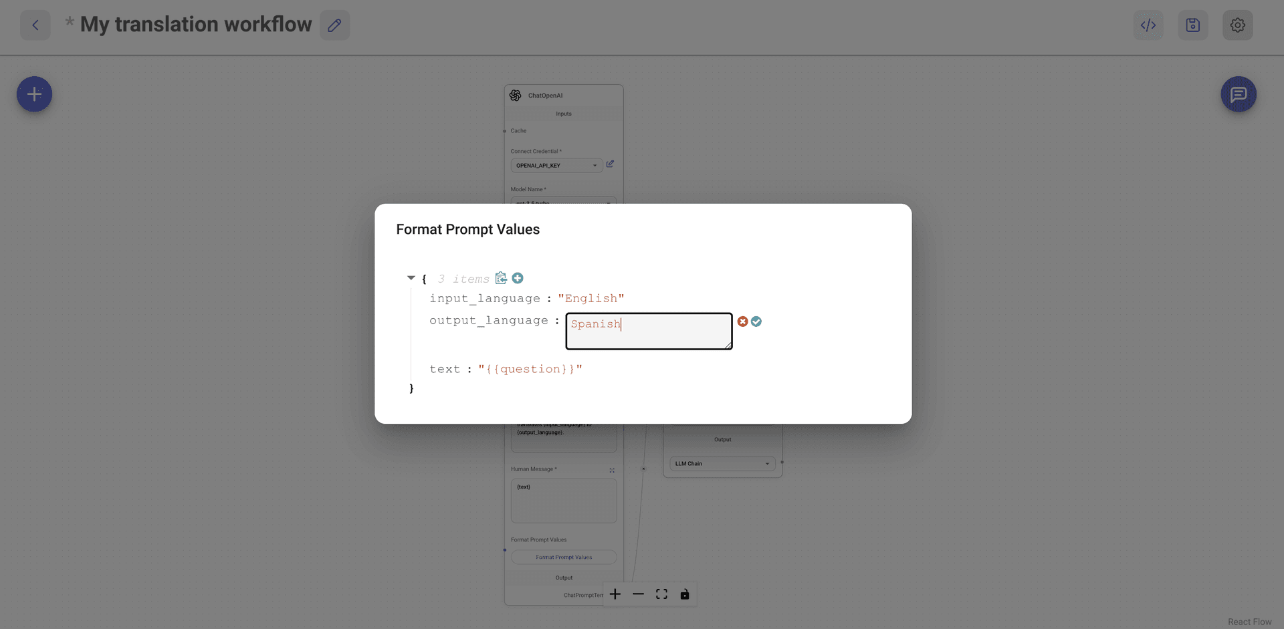Open the API code view
Screen dimensions: 1284x629
click(x=1148, y=25)
